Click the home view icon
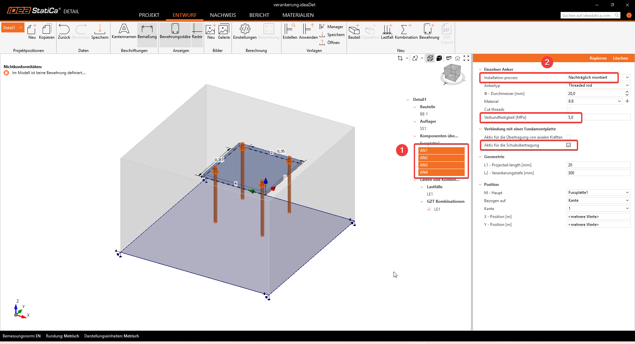 (x=457, y=58)
